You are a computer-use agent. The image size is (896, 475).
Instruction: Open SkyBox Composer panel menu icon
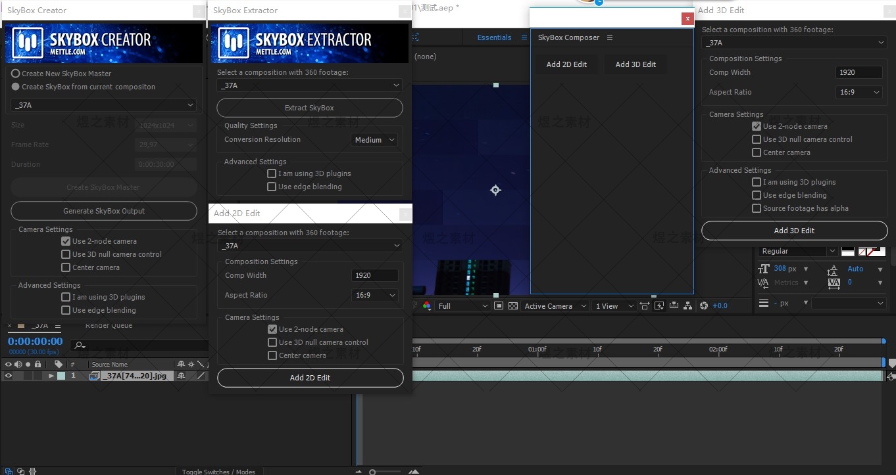(x=610, y=37)
